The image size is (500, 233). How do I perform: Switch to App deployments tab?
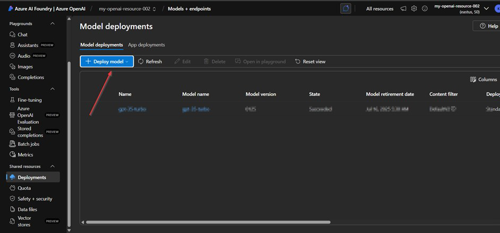(x=146, y=45)
